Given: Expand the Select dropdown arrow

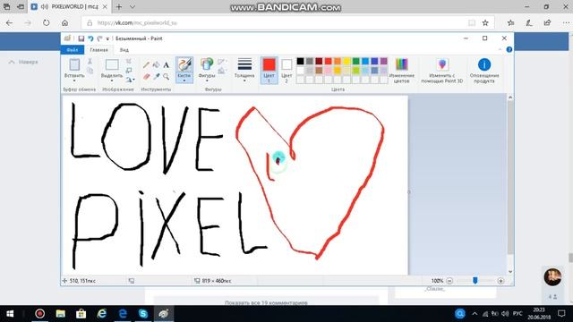Looking at the screenshot, I should tap(112, 80).
